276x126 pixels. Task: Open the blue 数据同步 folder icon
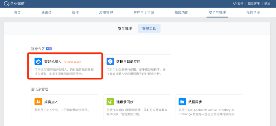click(x=182, y=102)
